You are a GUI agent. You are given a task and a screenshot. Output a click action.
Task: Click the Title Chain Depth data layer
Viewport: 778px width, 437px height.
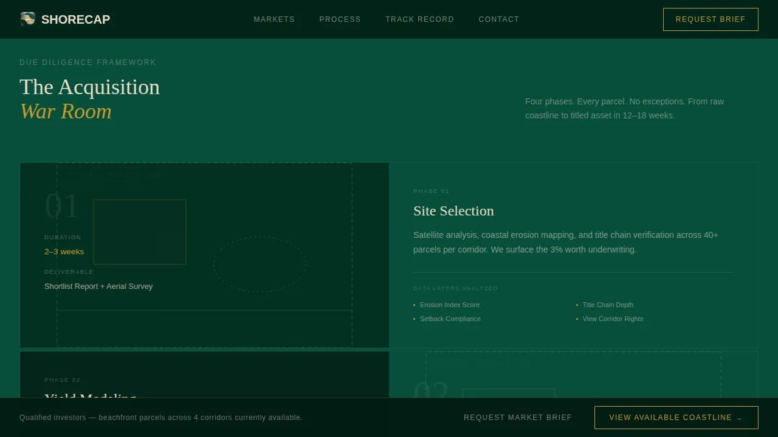(608, 305)
